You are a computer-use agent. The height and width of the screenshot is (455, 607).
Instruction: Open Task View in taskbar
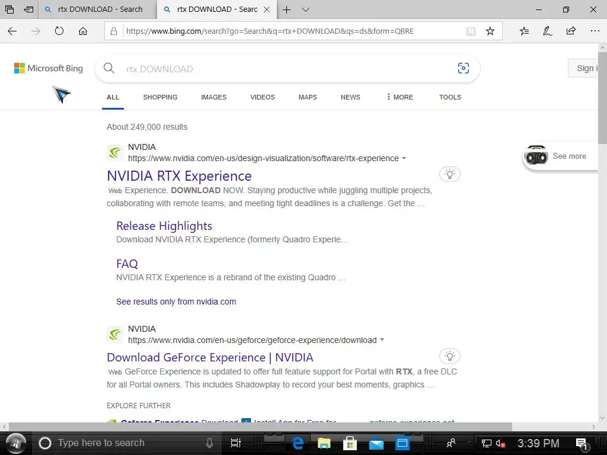point(235,443)
